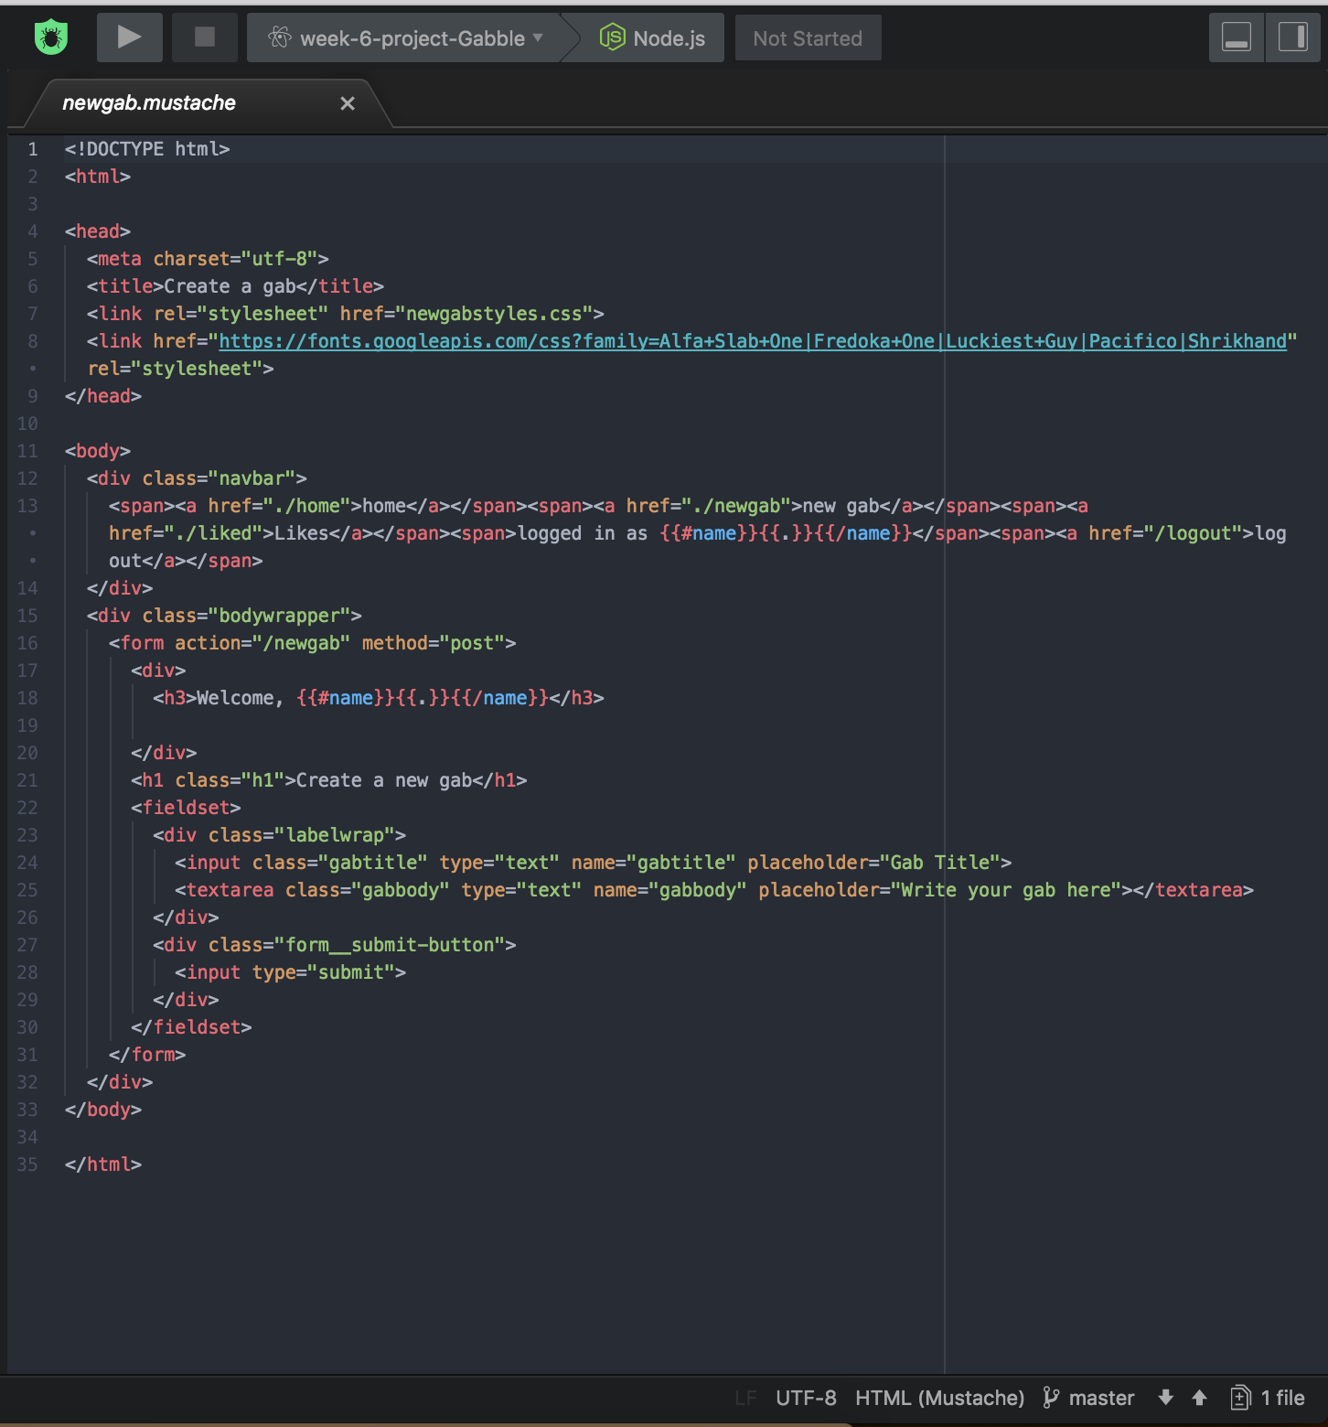Viewport: 1328px width, 1427px height.
Task: Click the git branch icon beside master
Action: point(1052,1398)
